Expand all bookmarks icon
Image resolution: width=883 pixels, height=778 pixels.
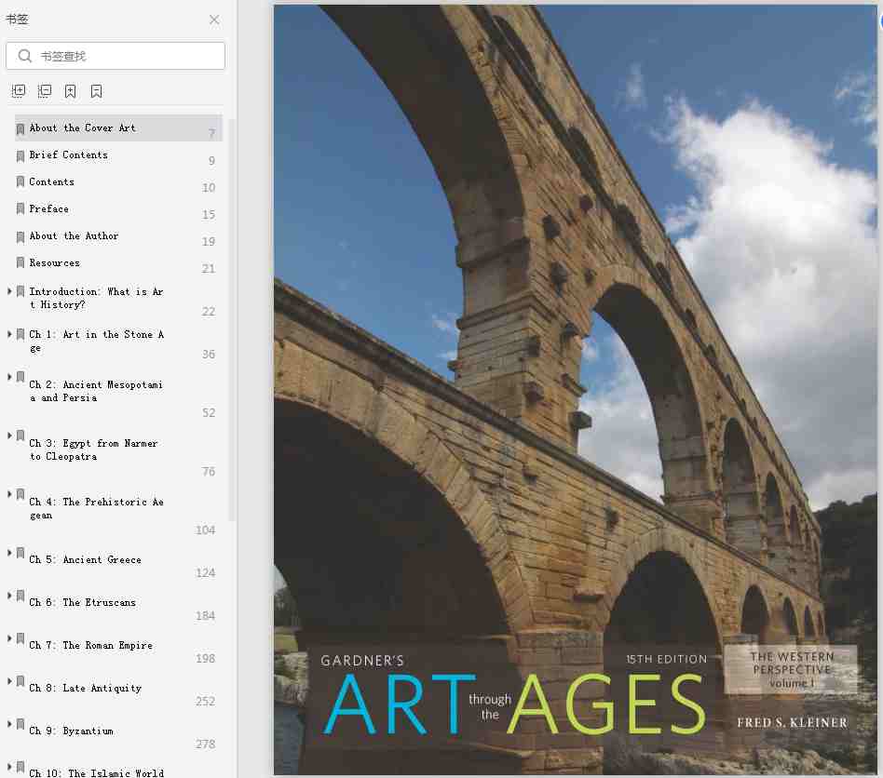click(19, 91)
